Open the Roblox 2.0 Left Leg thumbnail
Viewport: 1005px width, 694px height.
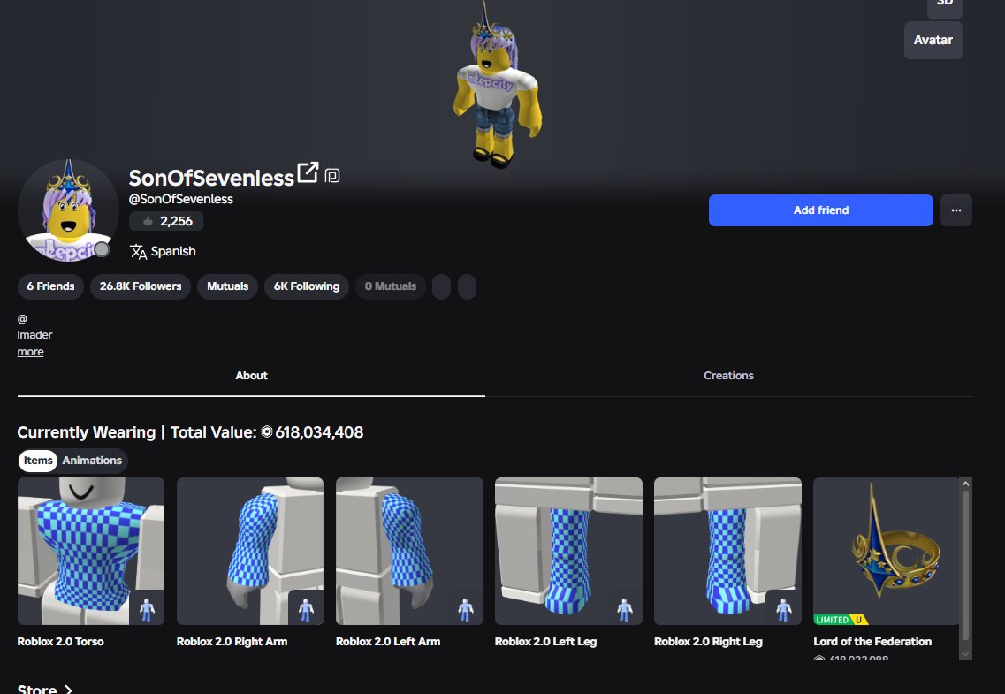pos(568,551)
